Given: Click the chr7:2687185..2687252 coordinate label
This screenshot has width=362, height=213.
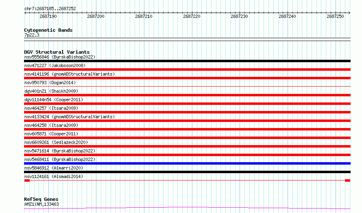Looking at the screenshot, I should pos(50,9).
